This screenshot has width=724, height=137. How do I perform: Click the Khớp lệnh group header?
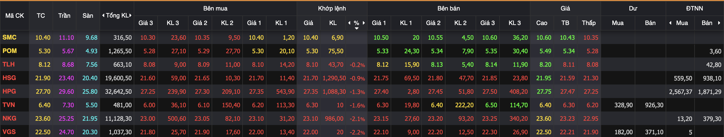[x=332, y=8]
